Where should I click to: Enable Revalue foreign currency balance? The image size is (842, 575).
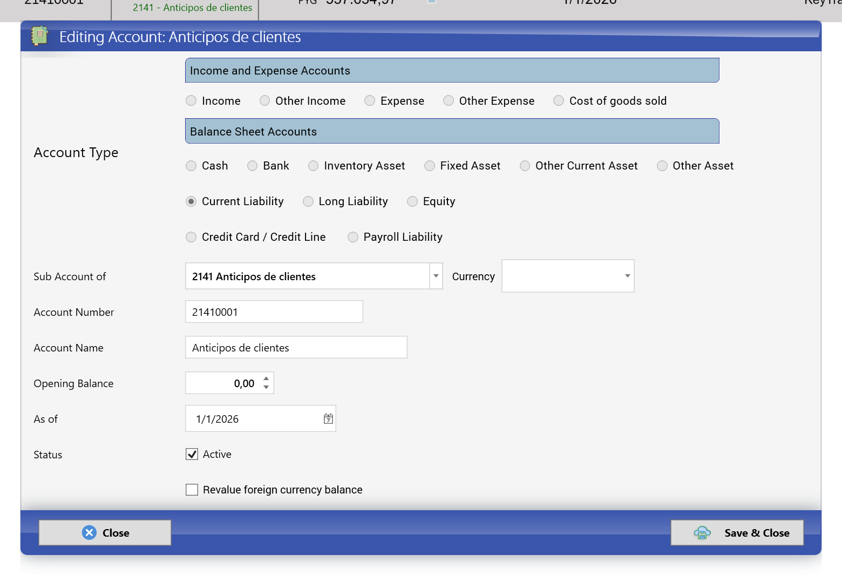192,490
